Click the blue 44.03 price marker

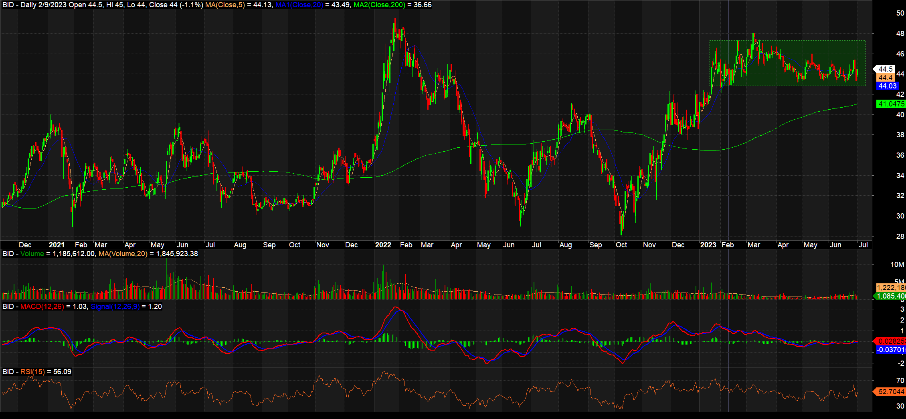(887, 86)
